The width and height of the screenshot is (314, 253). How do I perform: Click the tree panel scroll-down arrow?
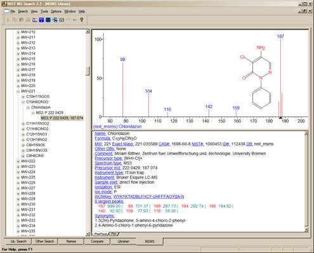88,234
